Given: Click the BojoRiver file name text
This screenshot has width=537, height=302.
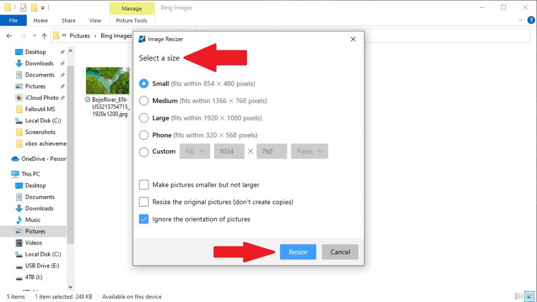Looking at the screenshot, I should tap(111, 107).
